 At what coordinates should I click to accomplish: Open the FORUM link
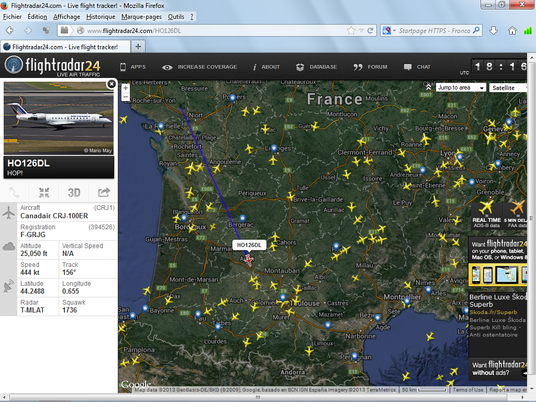[x=371, y=67]
